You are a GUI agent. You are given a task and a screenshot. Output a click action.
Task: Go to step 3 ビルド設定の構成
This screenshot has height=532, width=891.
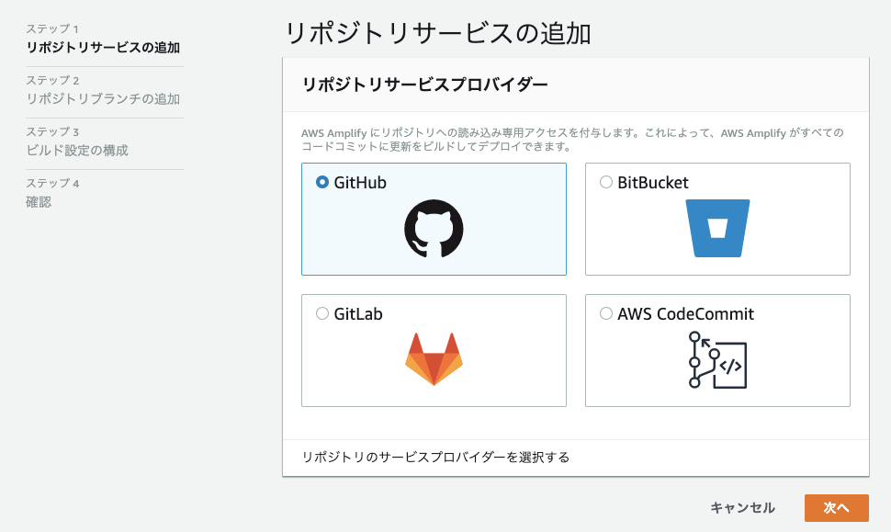tap(77, 151)
